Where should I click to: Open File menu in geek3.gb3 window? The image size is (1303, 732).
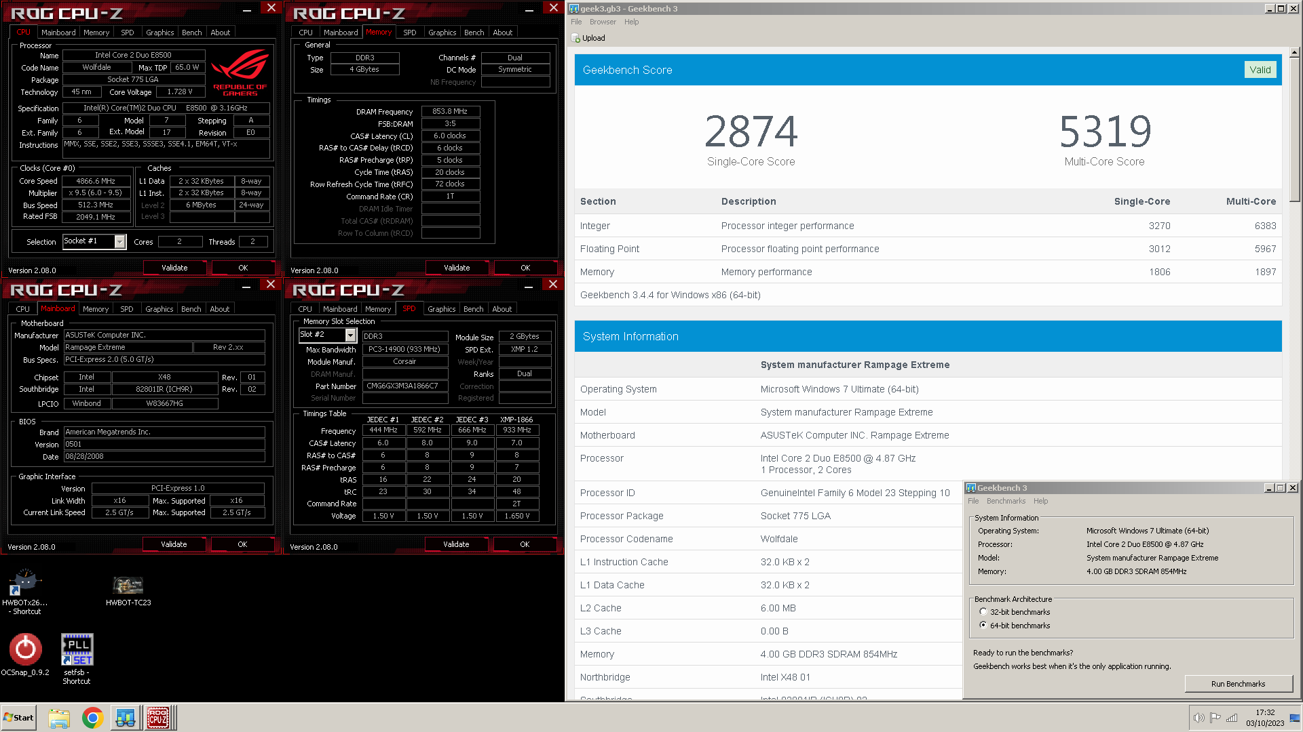click(x=576, y=22)
